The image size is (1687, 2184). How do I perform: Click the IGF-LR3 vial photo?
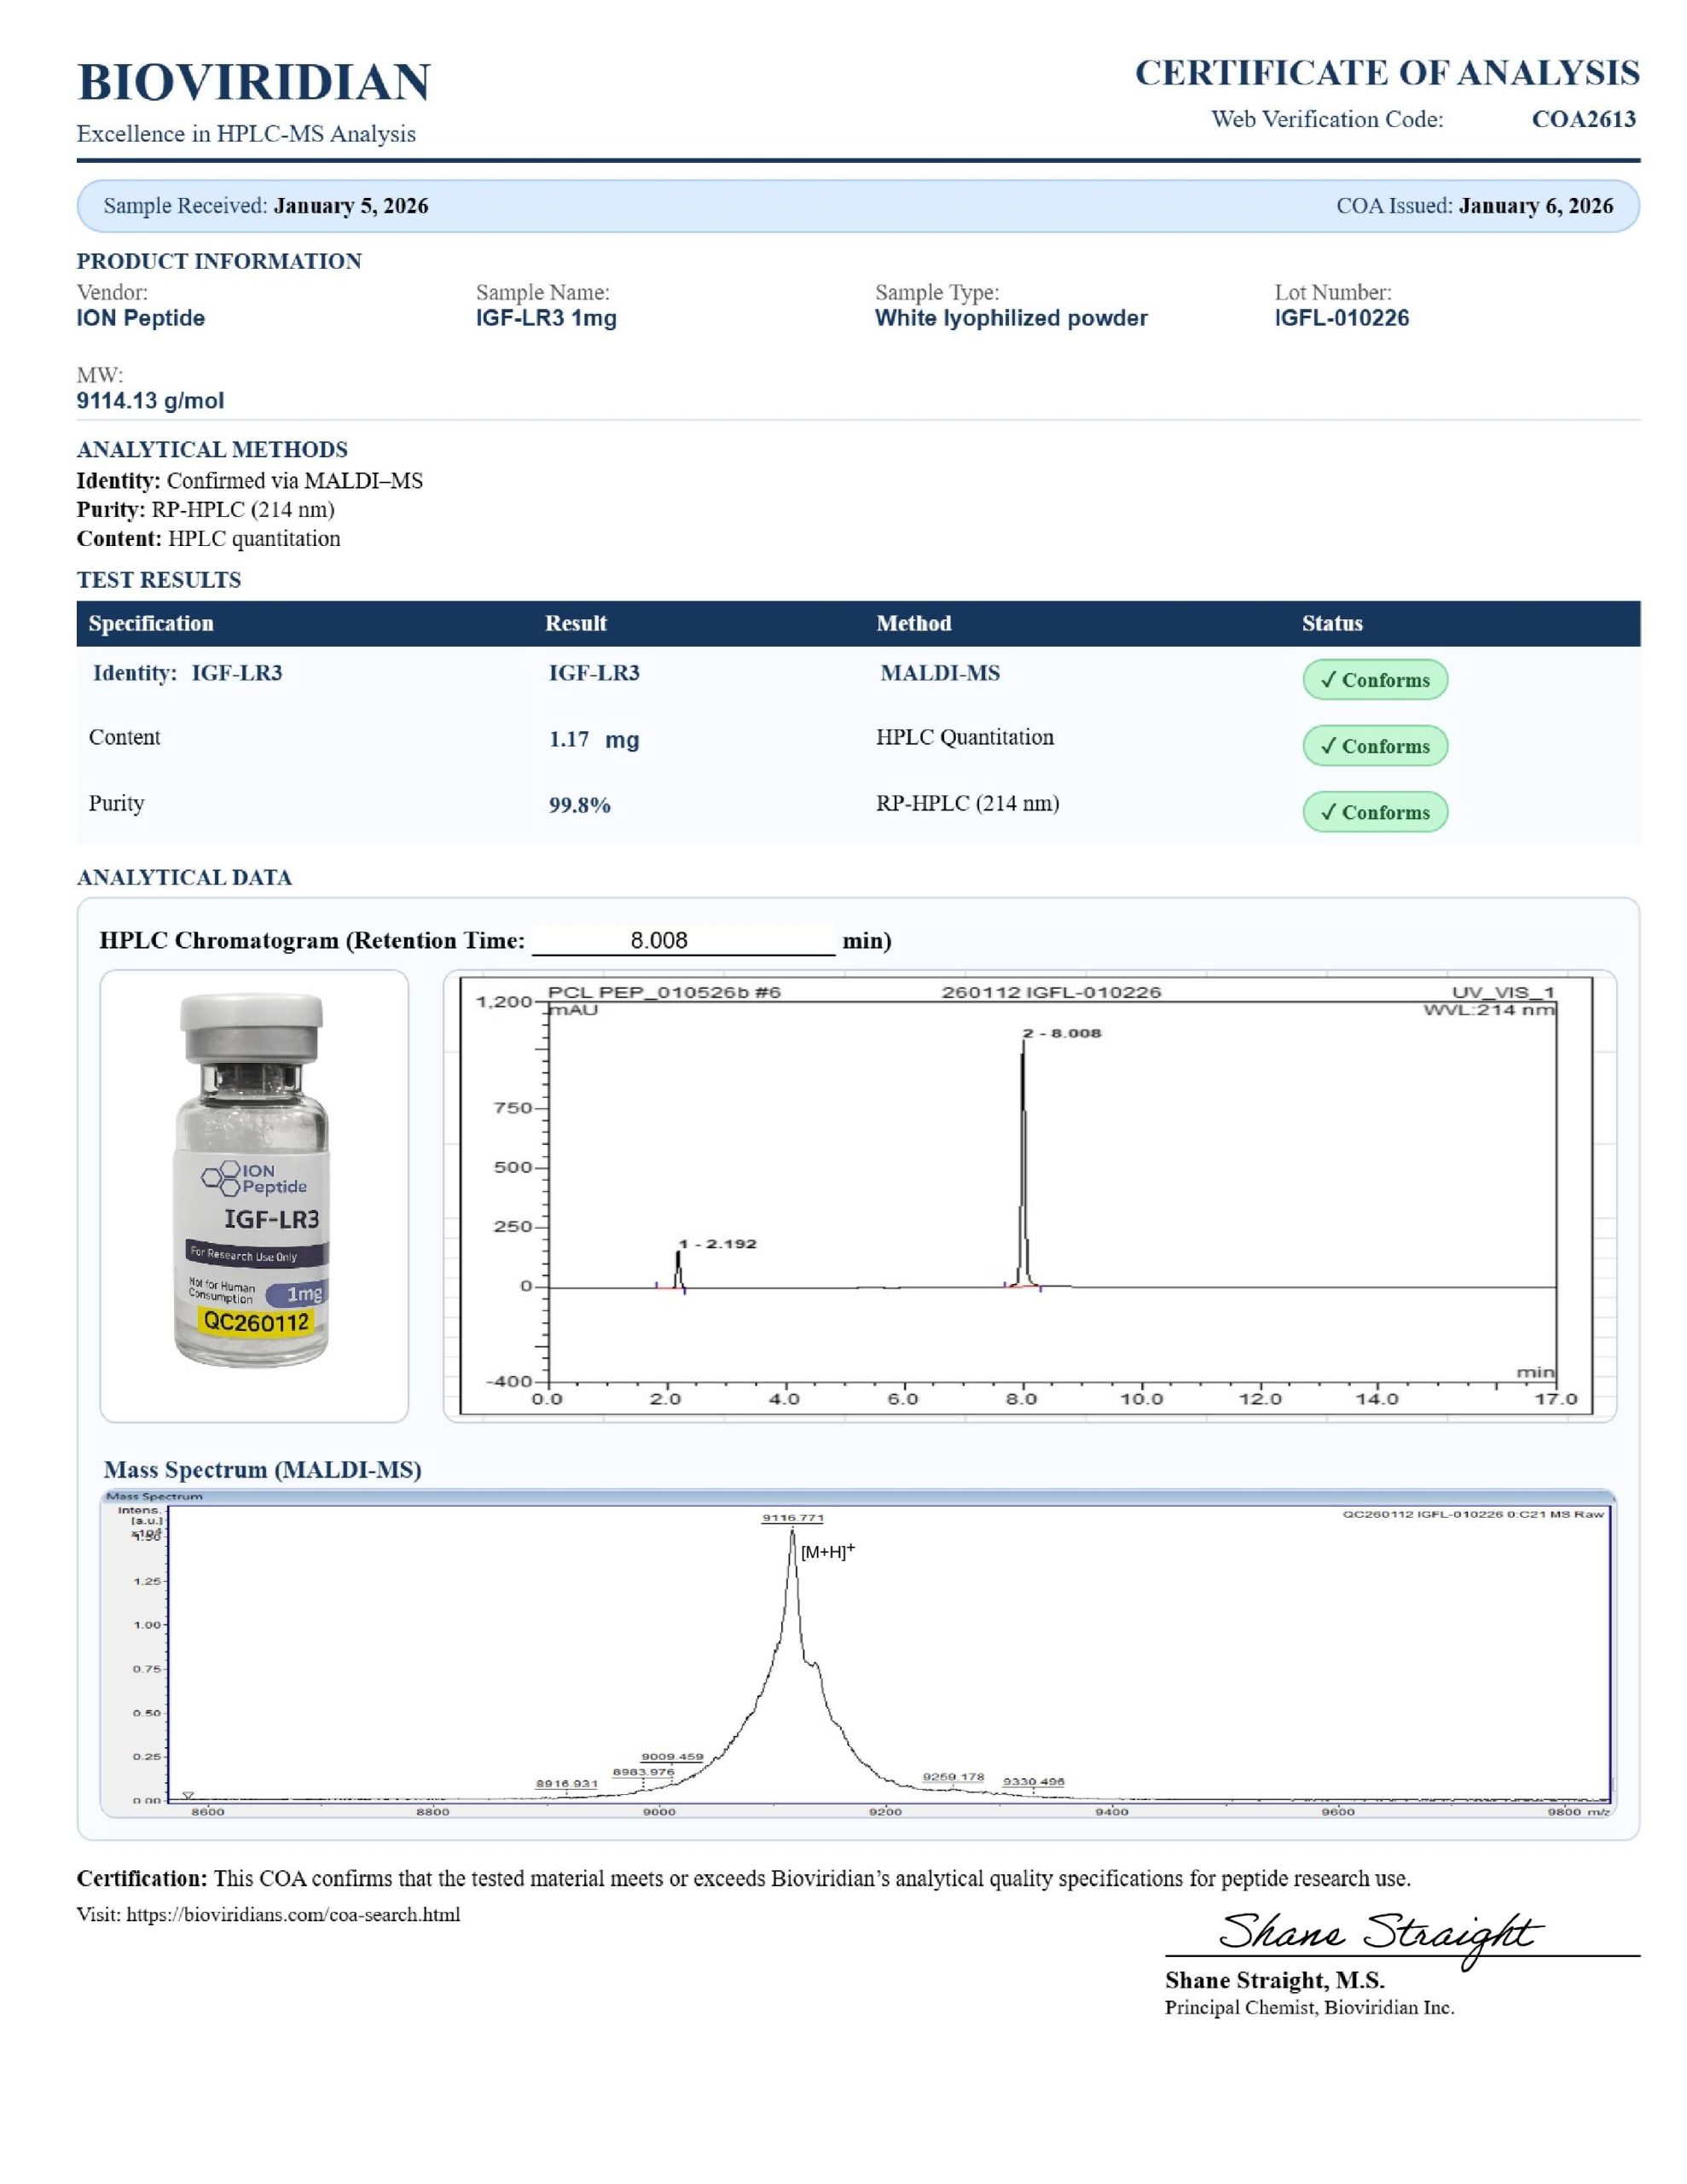(x=252, y=1180)
